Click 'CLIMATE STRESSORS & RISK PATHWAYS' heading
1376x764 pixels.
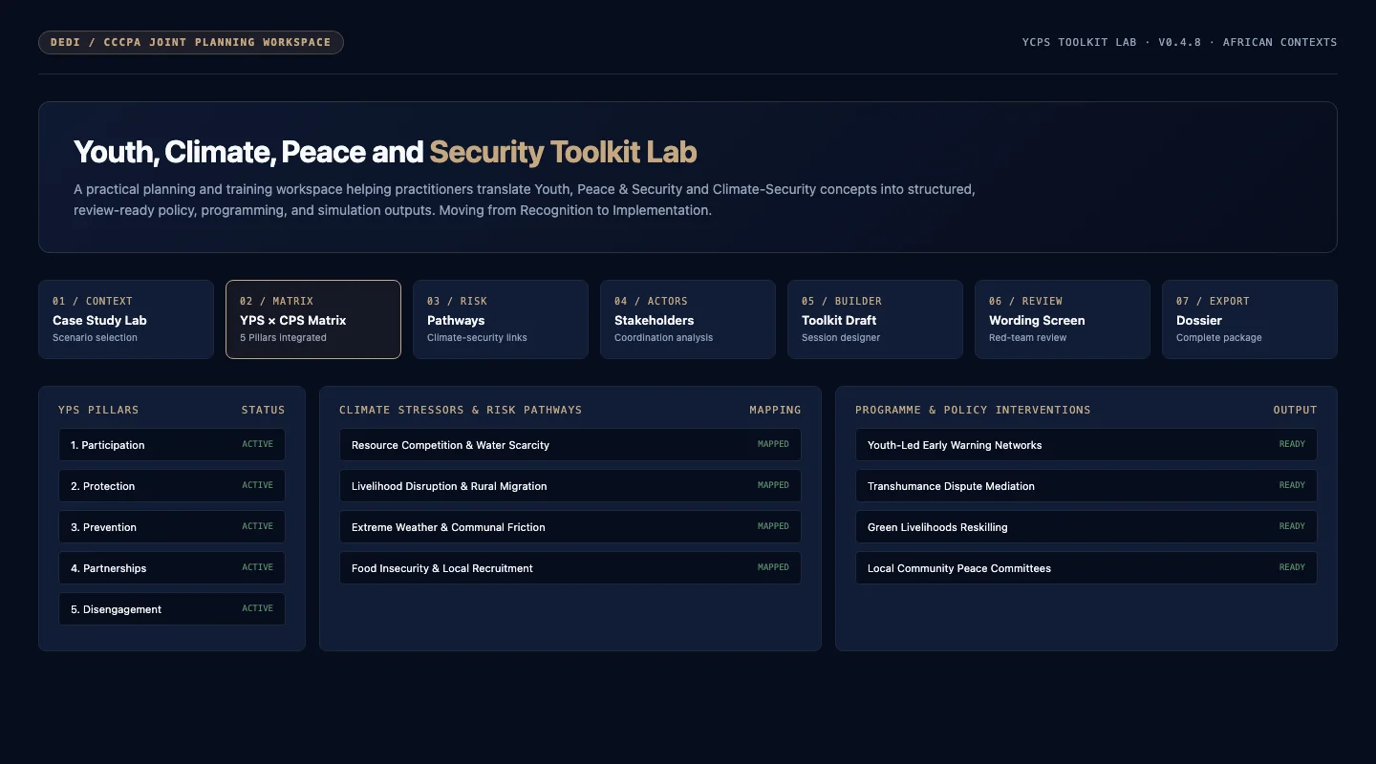461,410
